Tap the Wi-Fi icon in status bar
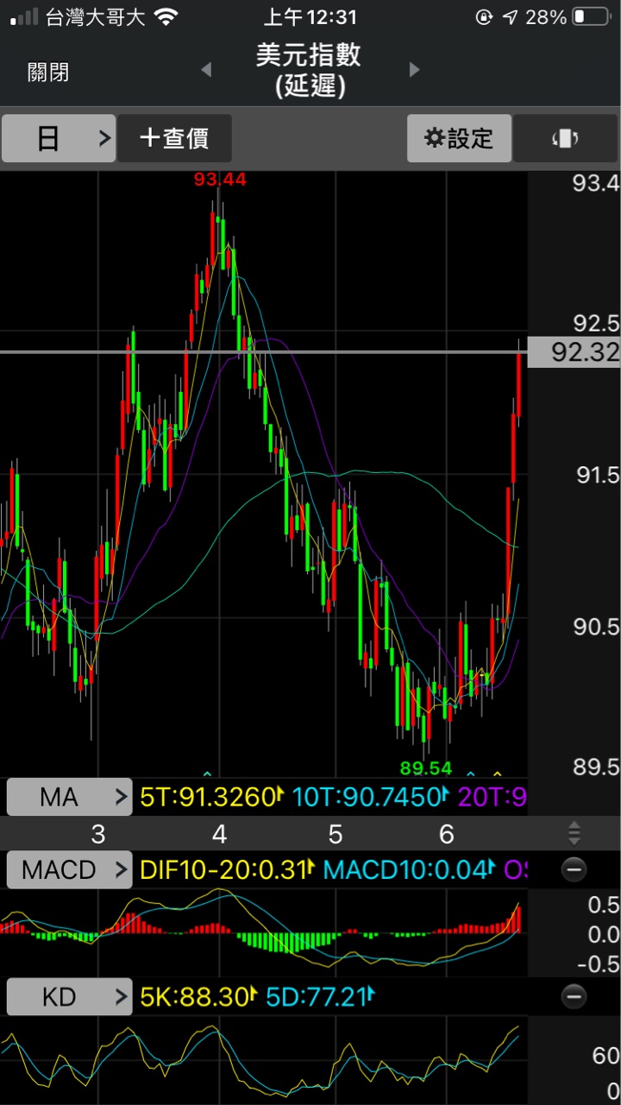Screen dimensions: 621x1105 [166, 16]
